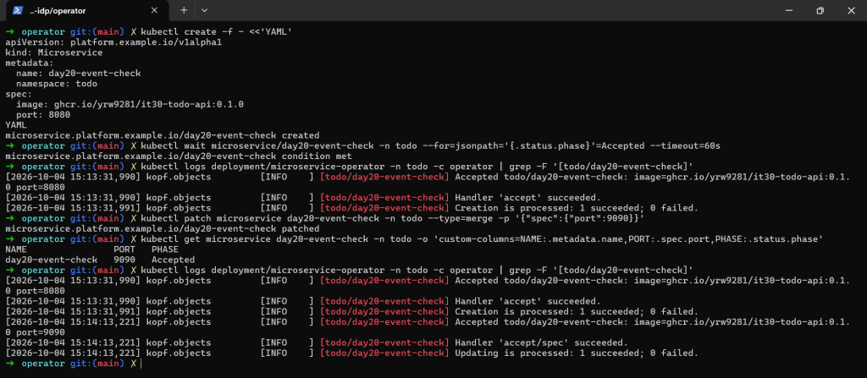Click "Handler 'accept/spec' succeeded." log message
Viewport: 867px width, 378px height.
pyautogui.click(x=541, y=342)
